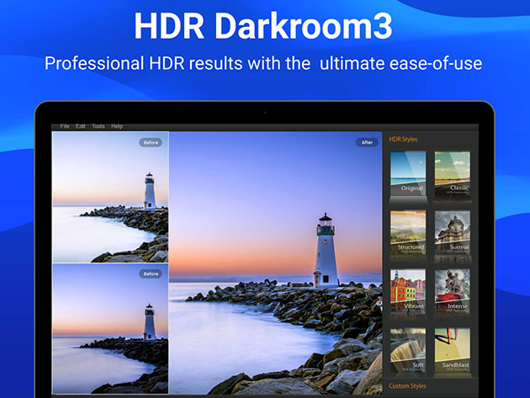Apply the Classic HDR style
Screen dimensions: 530x398
click(453, 174)
